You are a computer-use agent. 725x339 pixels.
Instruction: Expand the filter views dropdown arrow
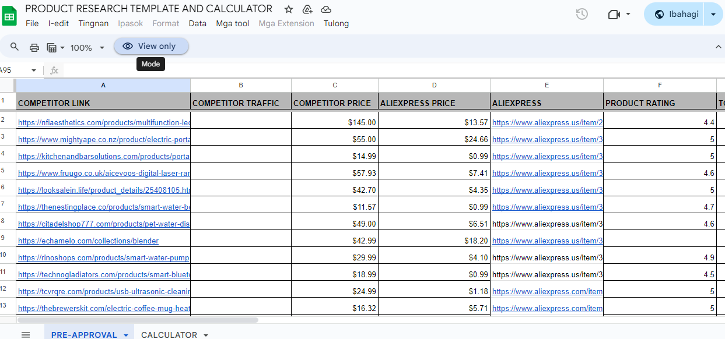(x=62, y=48)
